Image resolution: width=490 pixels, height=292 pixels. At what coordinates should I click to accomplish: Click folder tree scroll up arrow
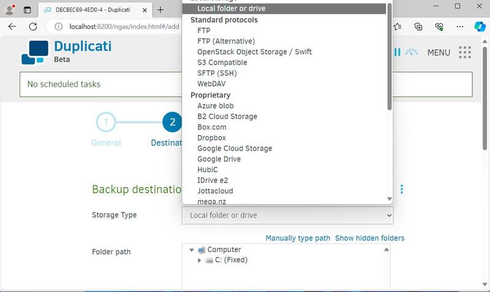(386, 250)
